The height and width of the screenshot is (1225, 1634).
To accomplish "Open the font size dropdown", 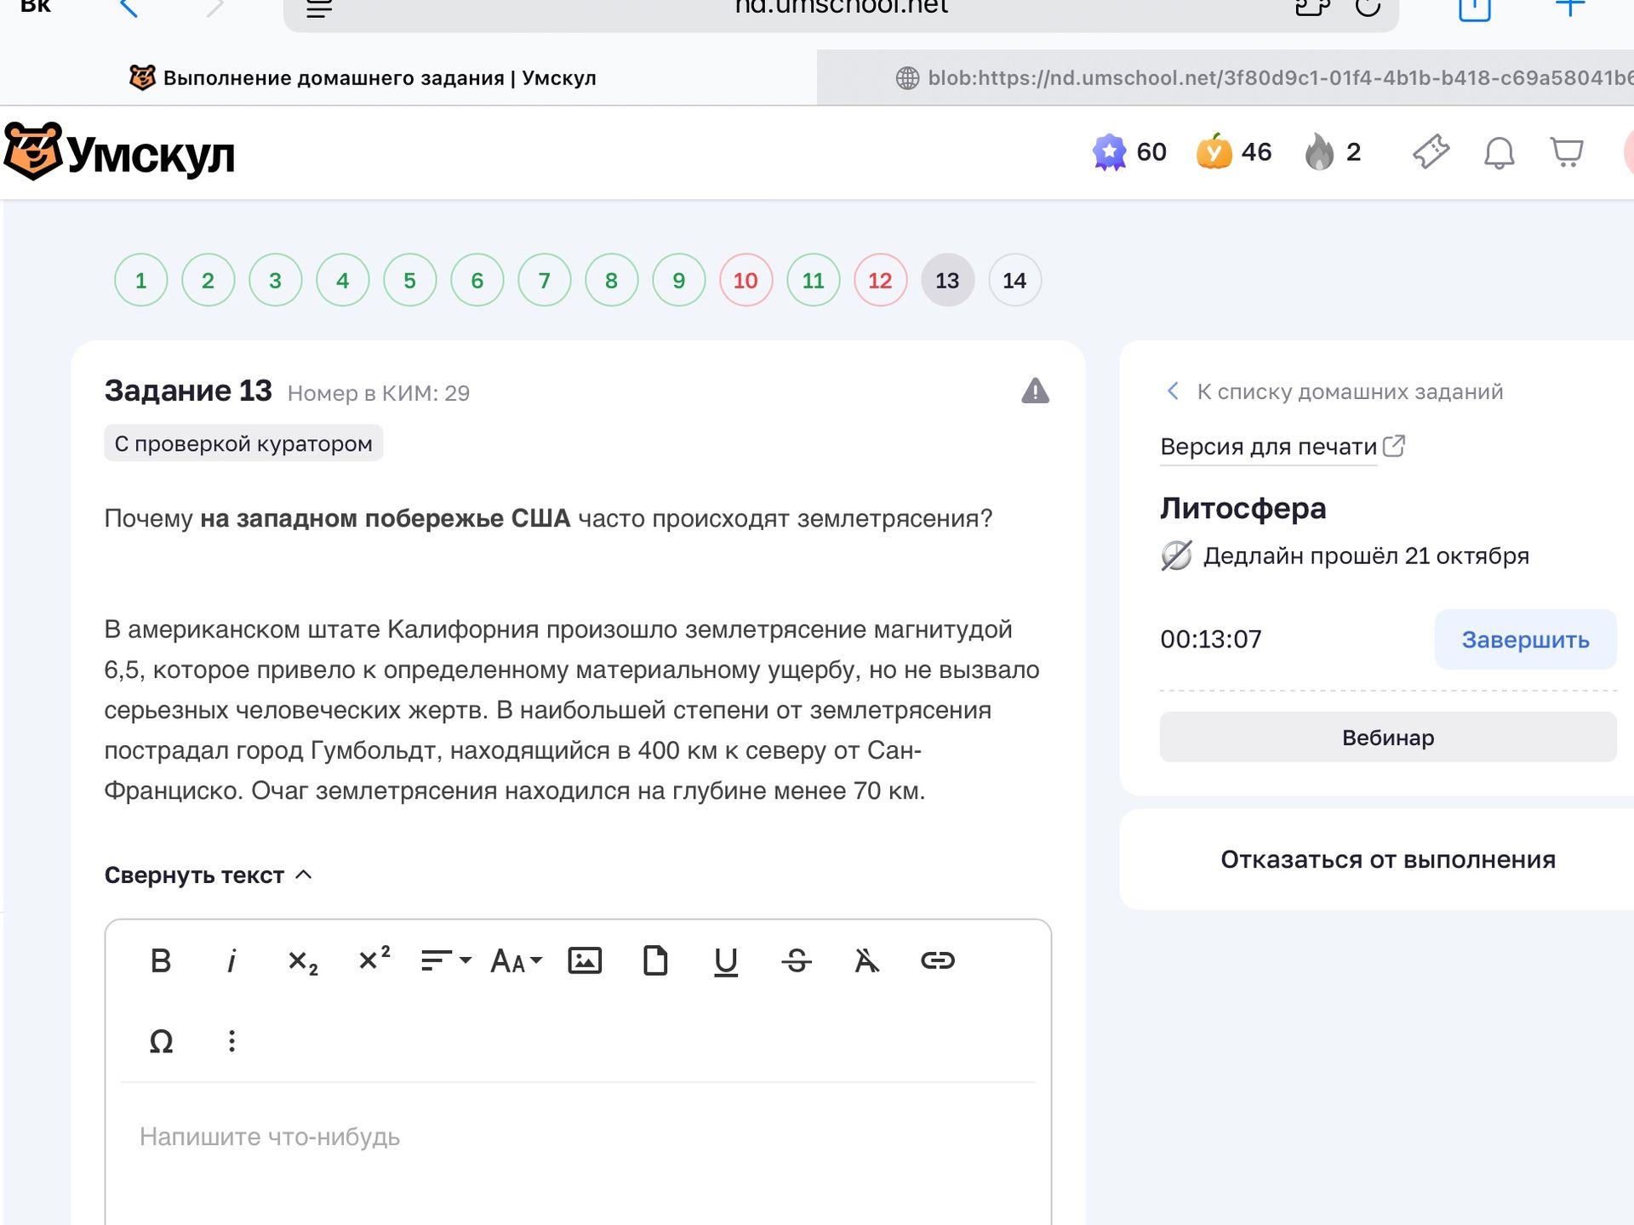I will [x=516, y=960].
